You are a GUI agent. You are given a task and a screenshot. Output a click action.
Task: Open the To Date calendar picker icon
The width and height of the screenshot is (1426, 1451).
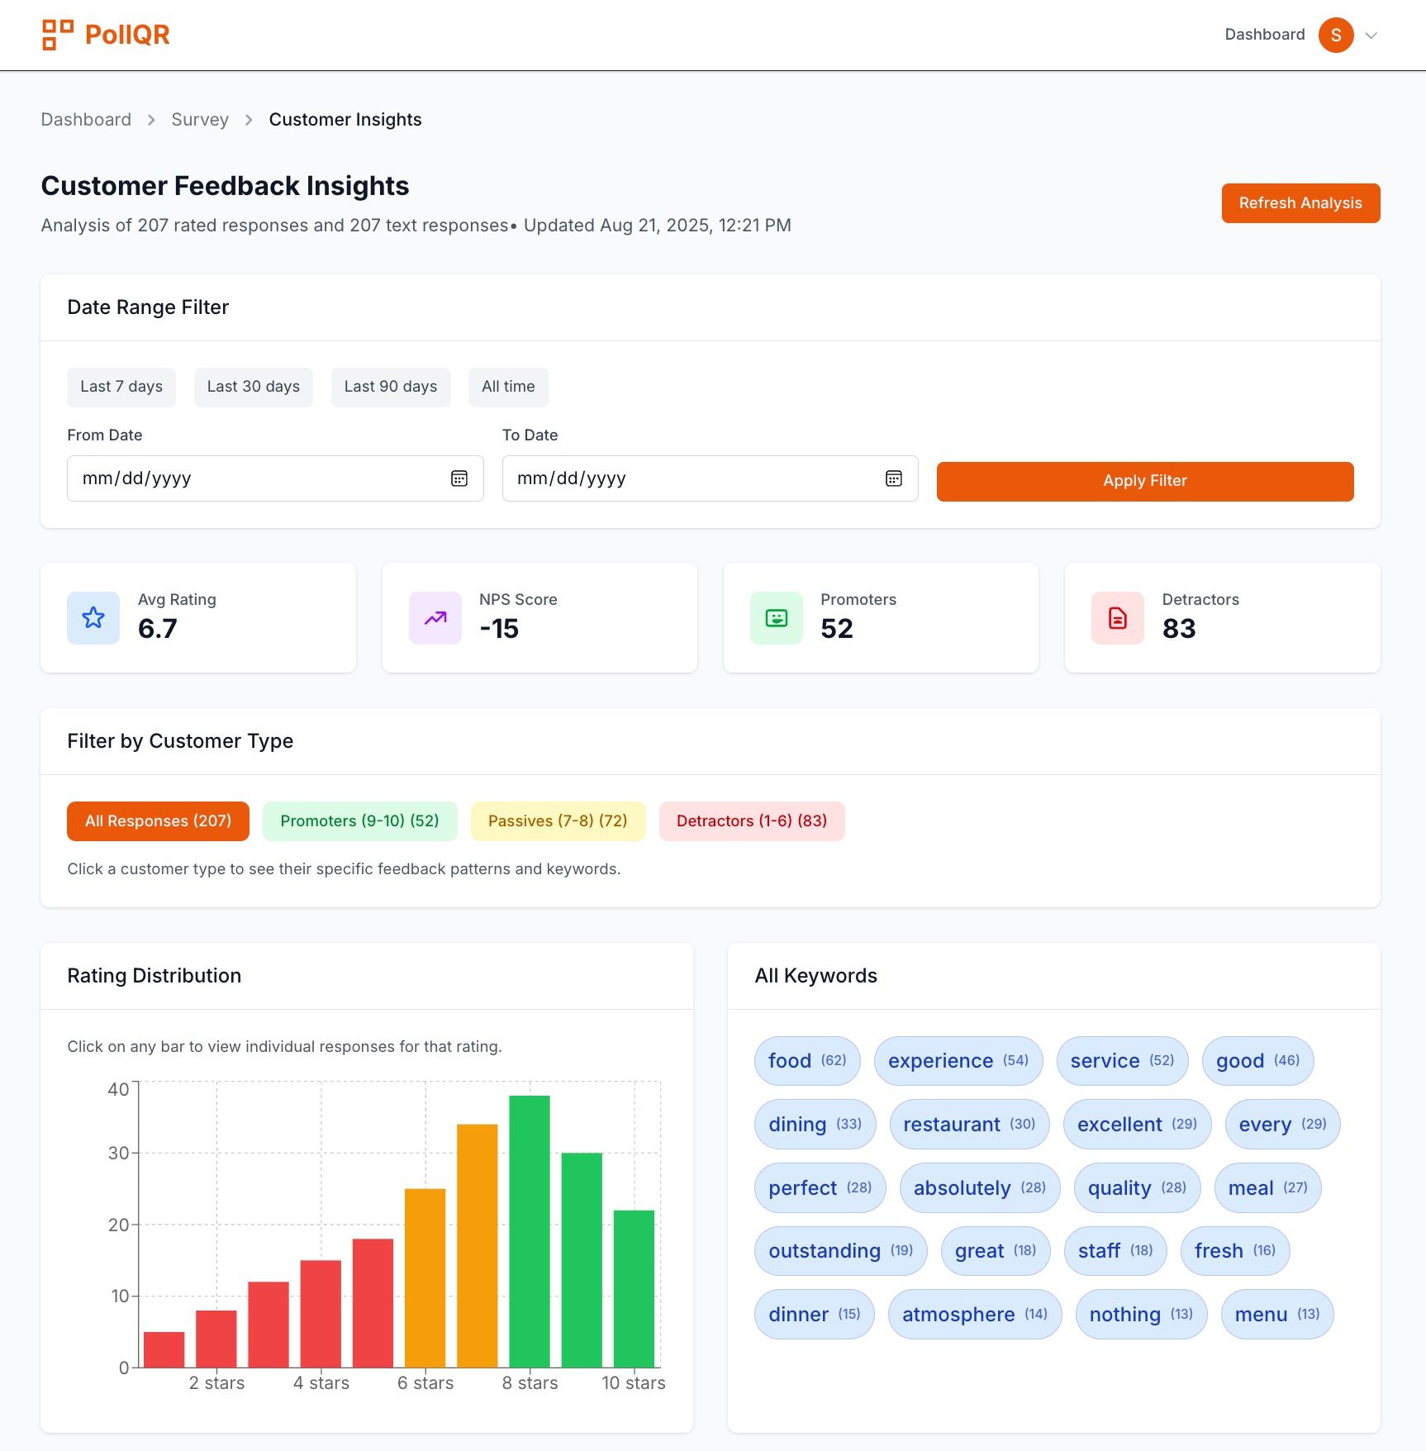click(894, 478)
